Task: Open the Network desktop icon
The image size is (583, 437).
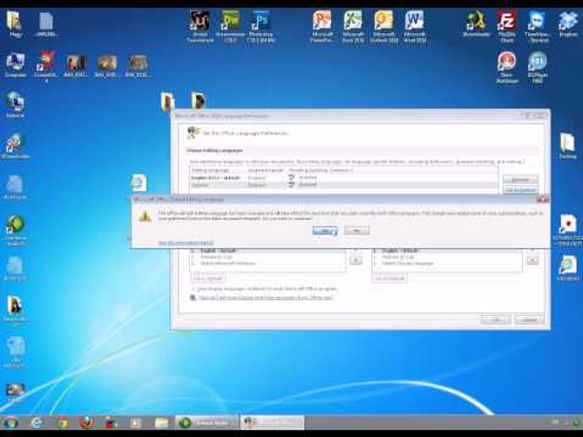Action: click(x=15, y=105)
